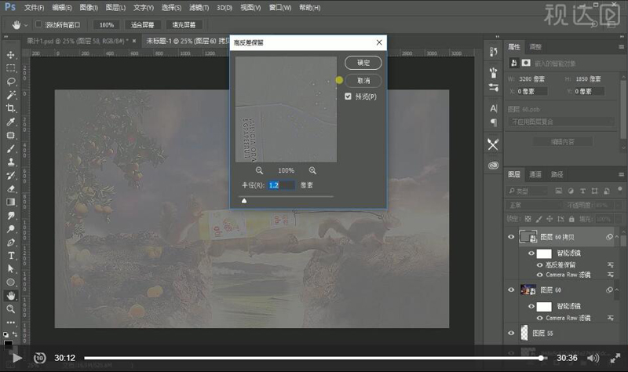Hide Camera Raw filter on 图层 60 拷贝
The width and height of the screenshot is (628, 372).
point(539,275)
